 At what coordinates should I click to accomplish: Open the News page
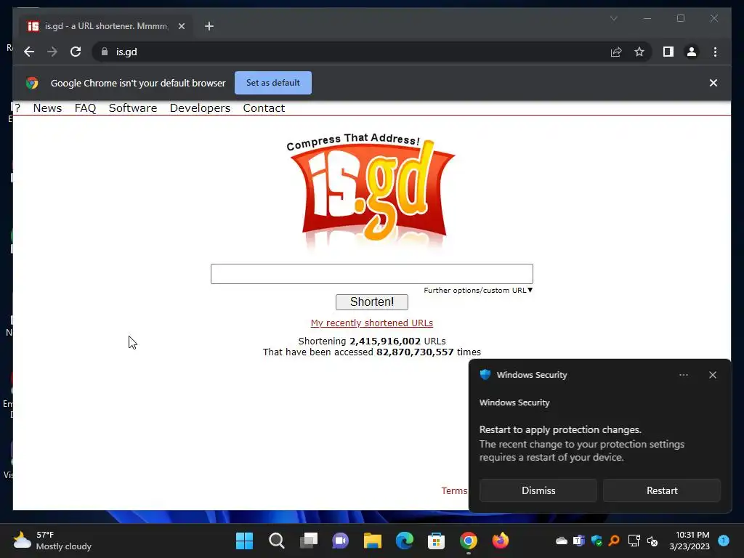pos(47,108)
